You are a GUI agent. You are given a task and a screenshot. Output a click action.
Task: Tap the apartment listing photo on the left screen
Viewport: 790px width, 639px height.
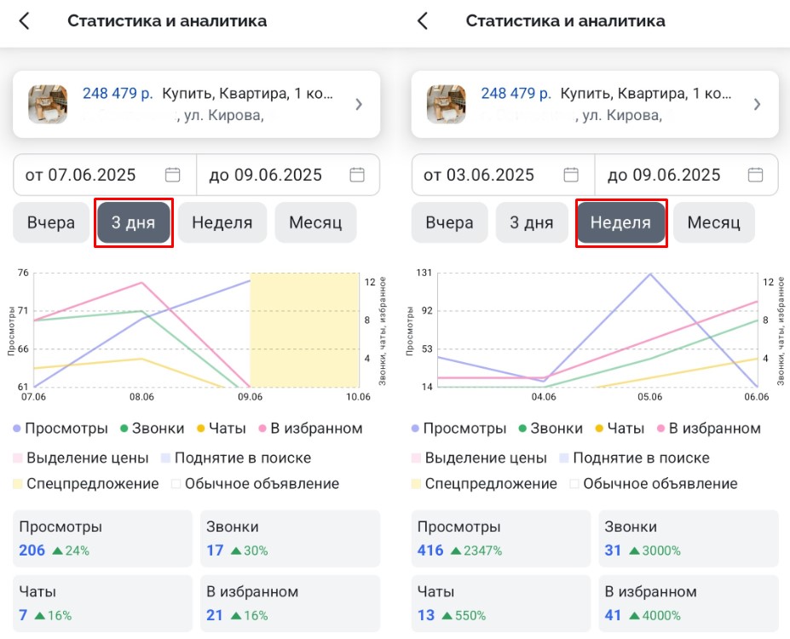pyautogui.click(x=48, y=104)
